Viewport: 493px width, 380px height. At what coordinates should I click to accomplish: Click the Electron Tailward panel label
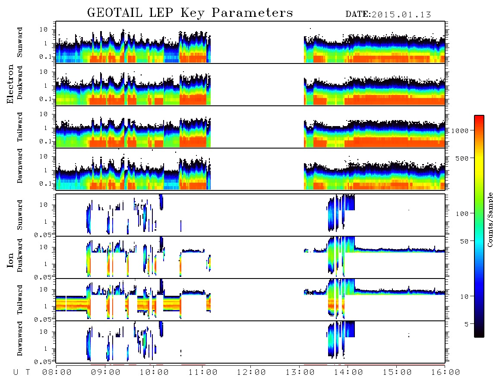20,127
